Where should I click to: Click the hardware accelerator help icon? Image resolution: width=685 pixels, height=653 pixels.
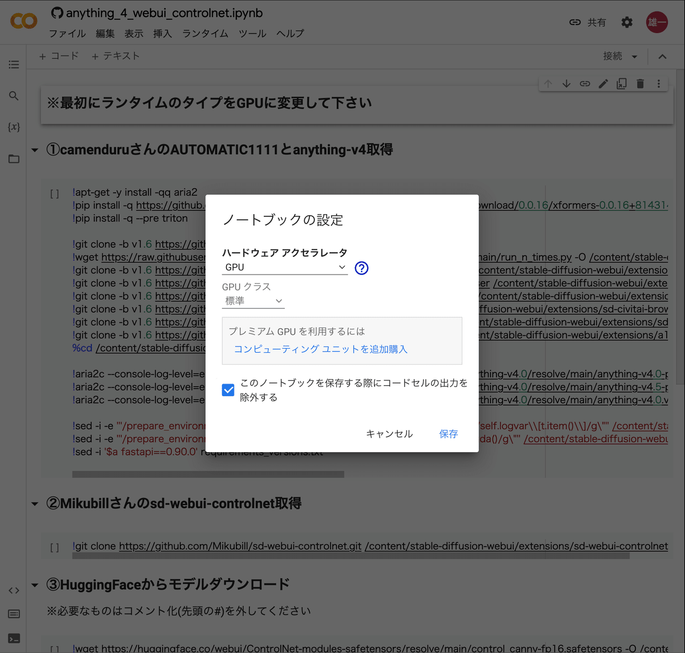pyautogui.click(x=361, y=268)
